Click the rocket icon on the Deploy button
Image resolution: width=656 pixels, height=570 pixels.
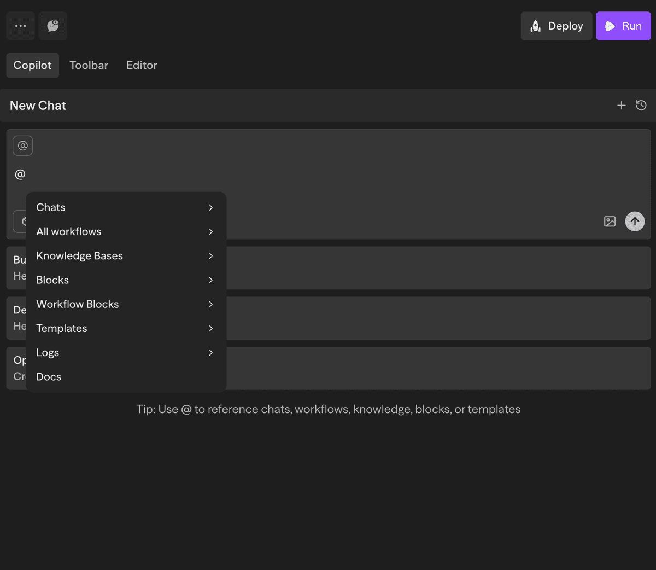click(x=534, y=26)
